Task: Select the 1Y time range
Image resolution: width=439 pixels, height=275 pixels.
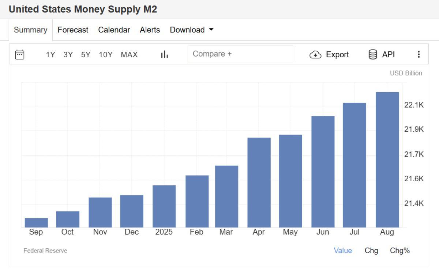Action: click(x=50, y=55)
